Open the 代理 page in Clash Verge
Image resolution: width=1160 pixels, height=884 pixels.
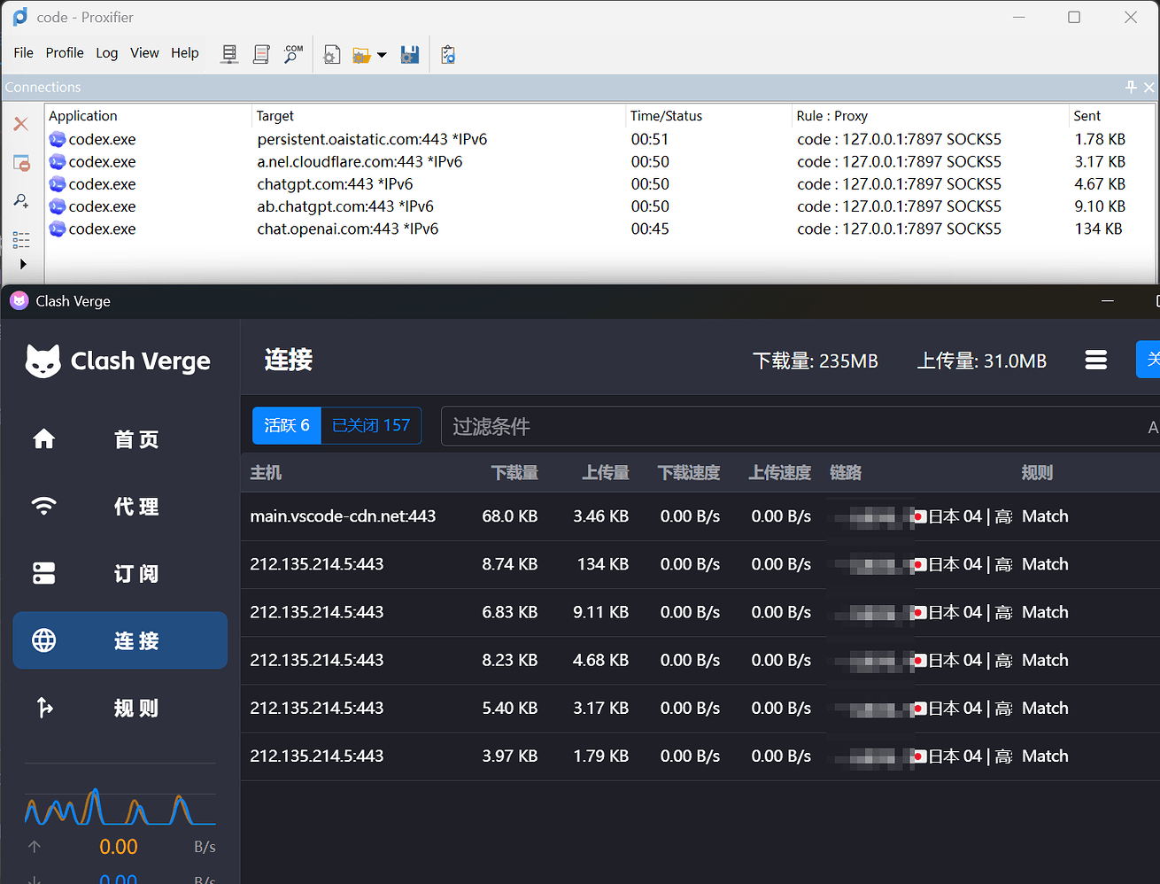(x=120, y=507)
